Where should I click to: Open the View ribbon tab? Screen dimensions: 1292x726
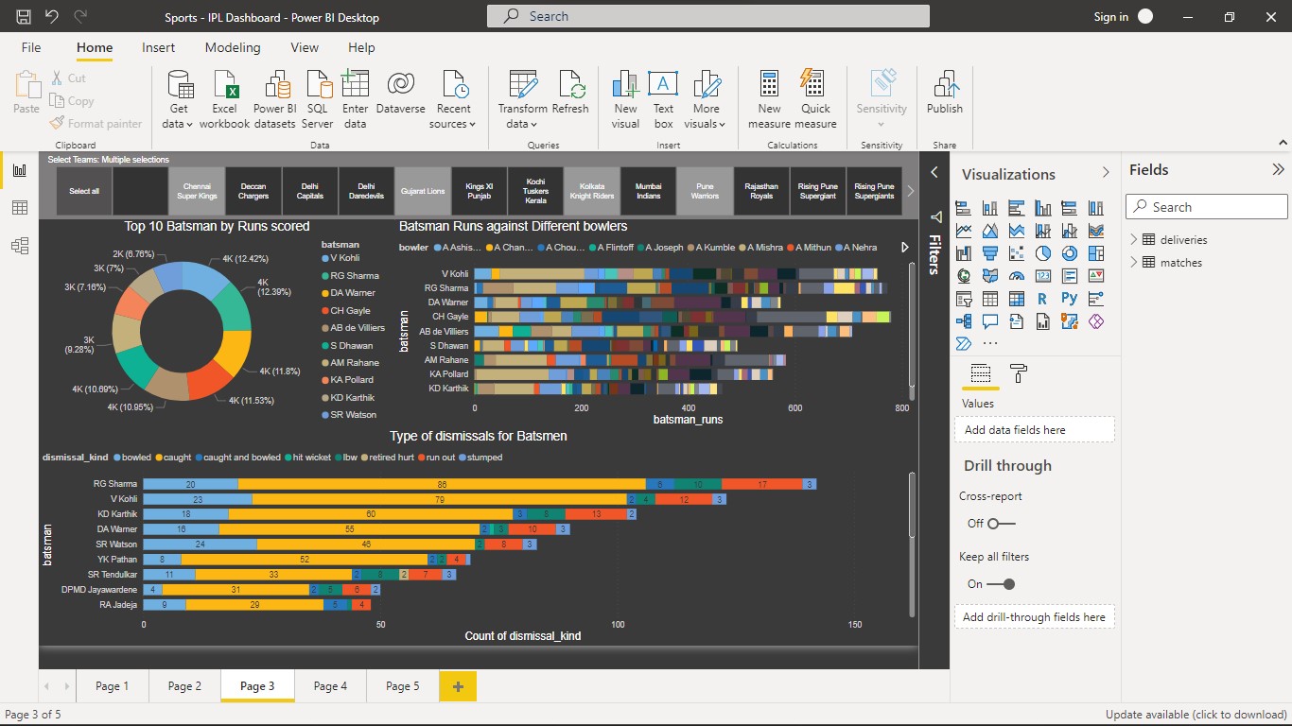coord(305,47)
